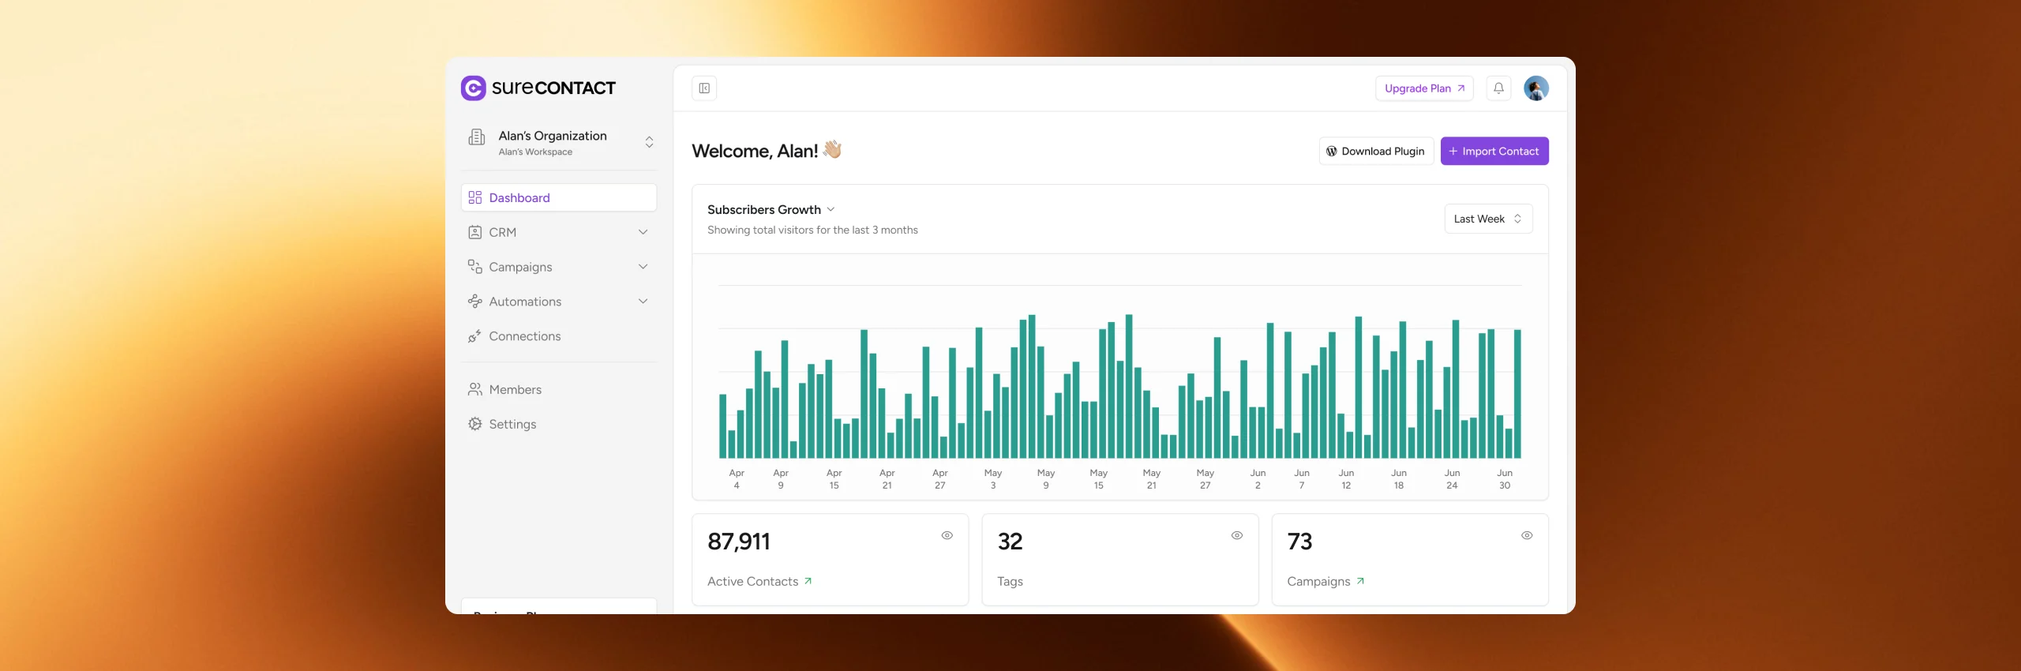Click the 87,911 contacts value
The height and width of the screenshot is (671, 2021).
point(739,542)
